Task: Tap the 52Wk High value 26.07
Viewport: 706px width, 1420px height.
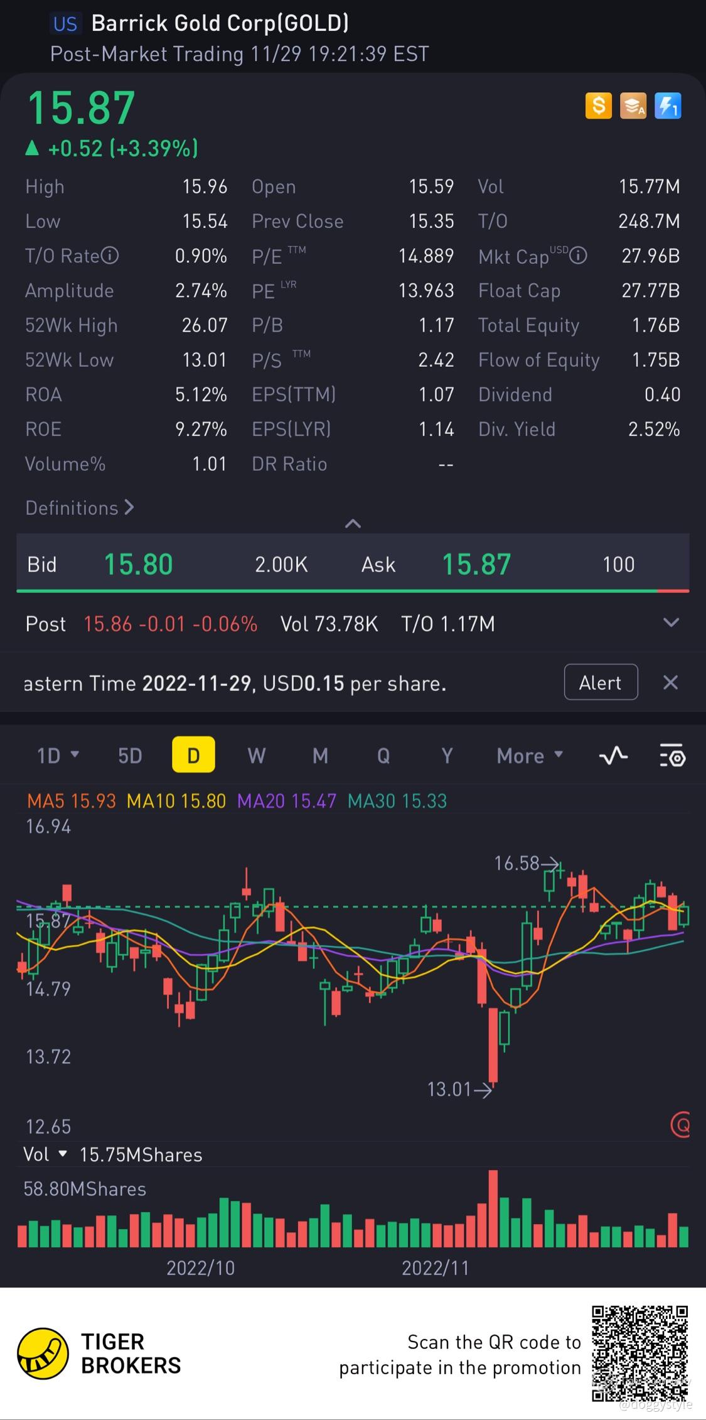Action: point(205,325)
